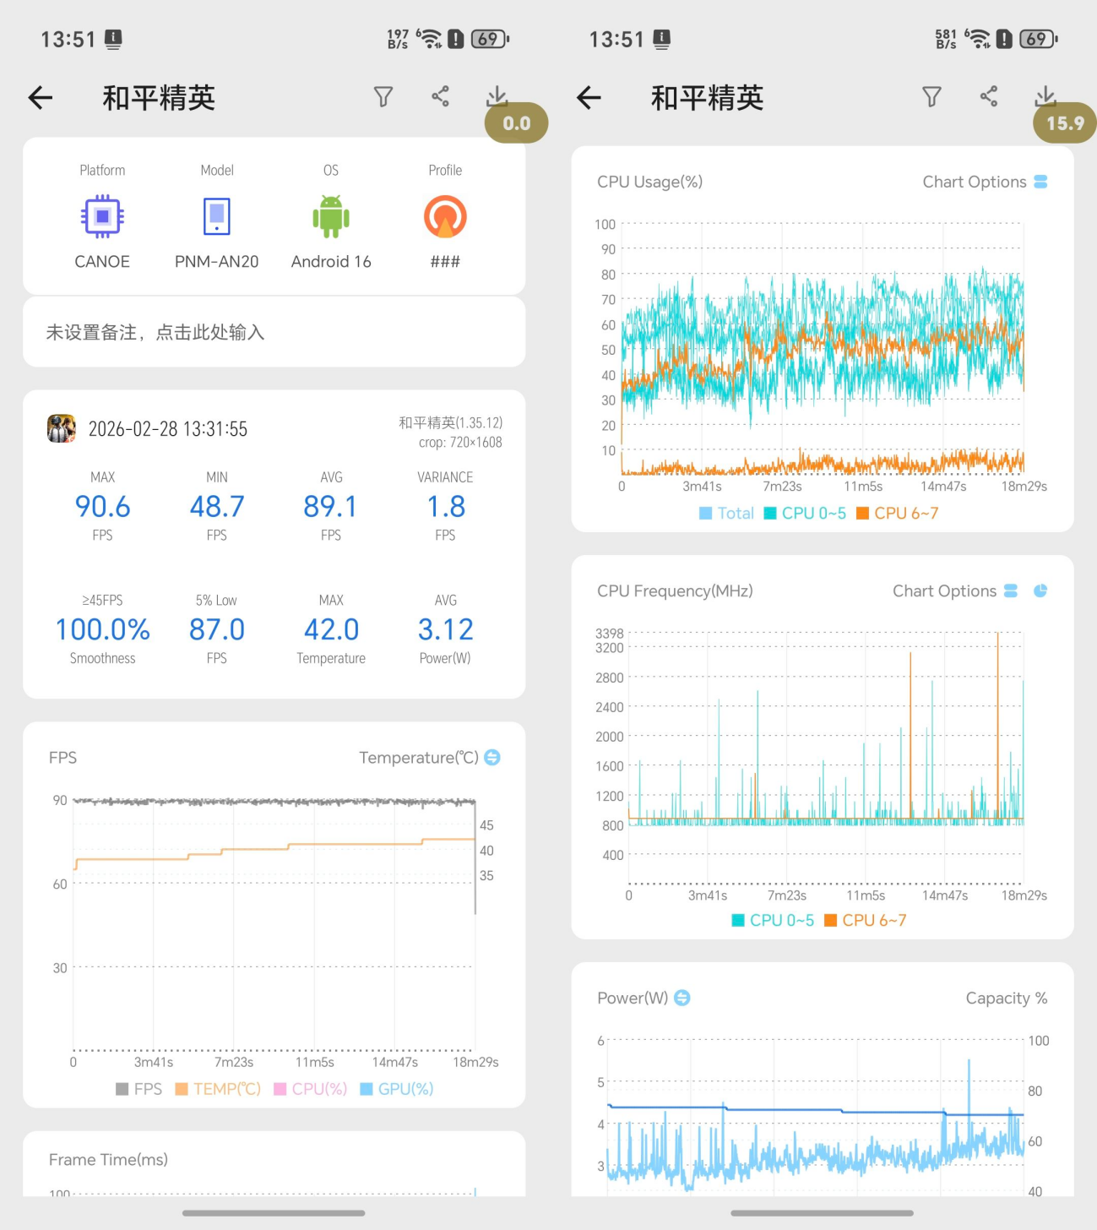Tap the back arrow on right screen
Viewport: 1097px width, 1230px height.
[589, 98]
